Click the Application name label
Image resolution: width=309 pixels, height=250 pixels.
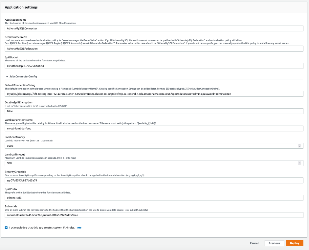click(15, 20)
